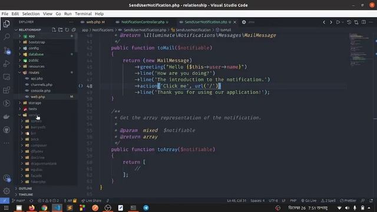Screen dimensions: 377x212
Task: Create a new folder in explorer
Action: click(60, 30)
